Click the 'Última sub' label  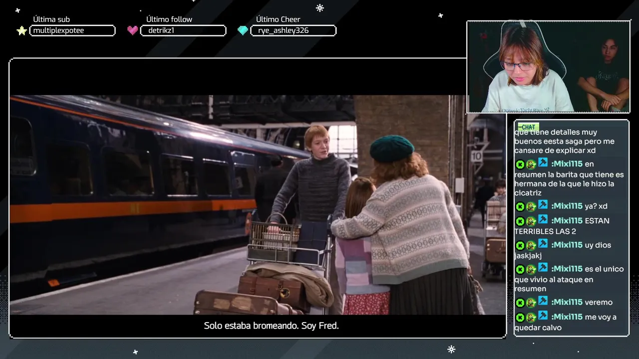point(51,19)
